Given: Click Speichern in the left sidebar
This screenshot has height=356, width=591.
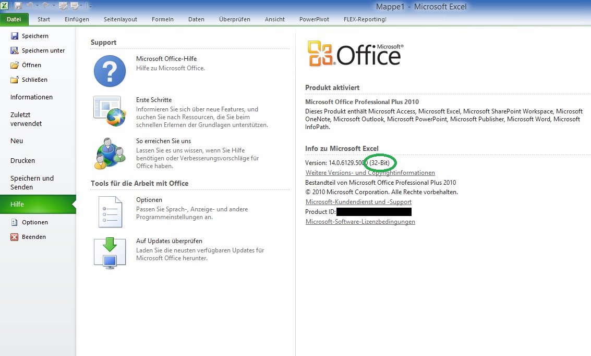Looking at the screenshot, I should tap(35, 36).
